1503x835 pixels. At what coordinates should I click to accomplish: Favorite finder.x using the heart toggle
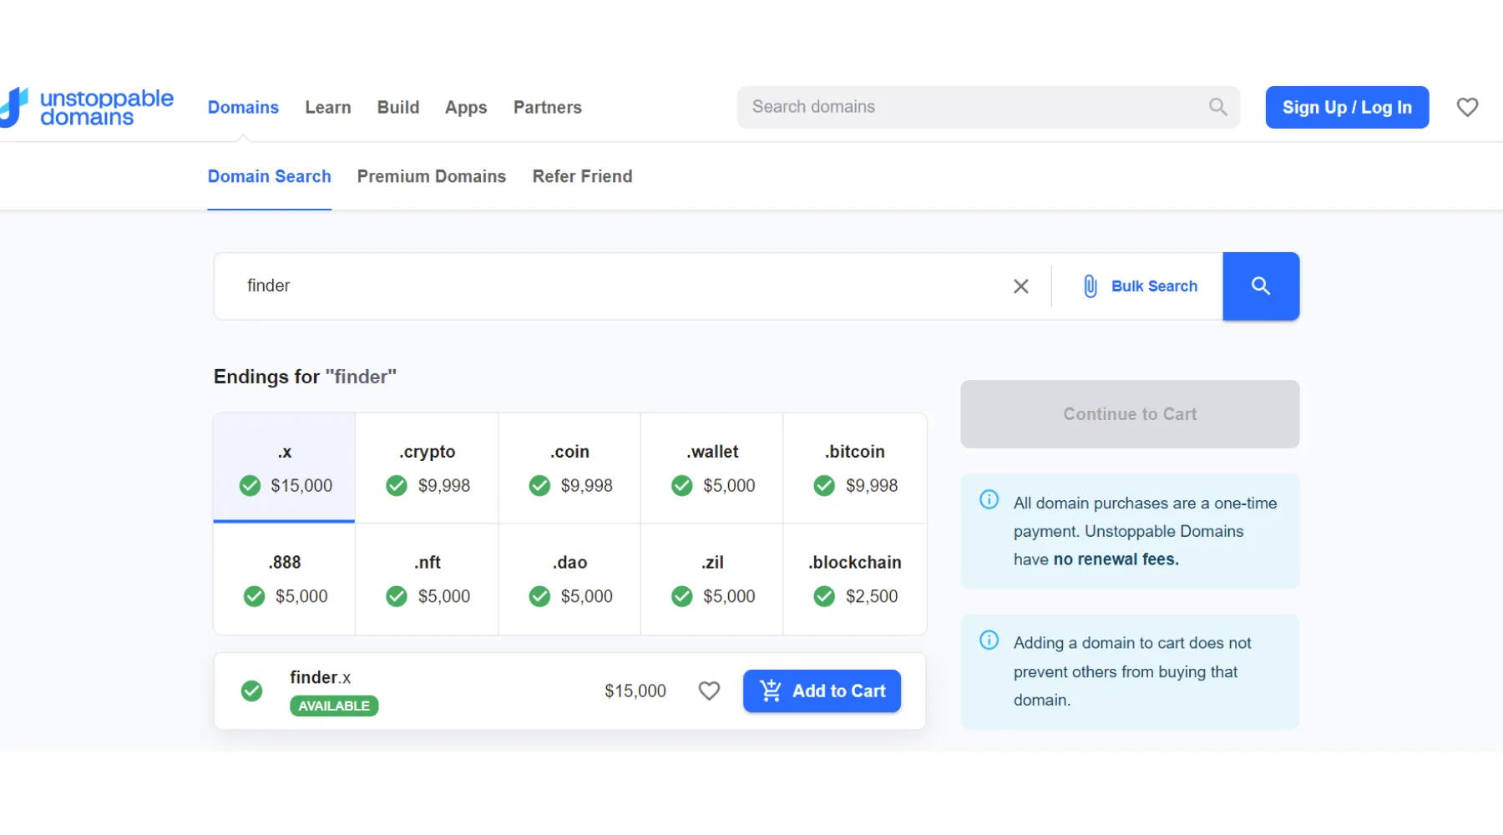[709, 691]
